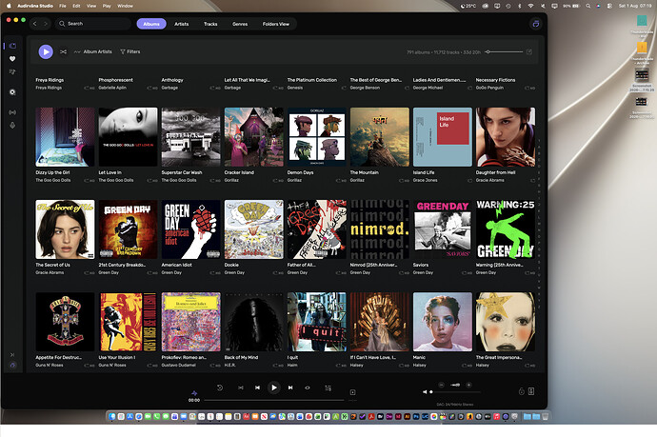
Task: Expand the sidebar with collapse arrow icon
Action: tap(12, 355)
